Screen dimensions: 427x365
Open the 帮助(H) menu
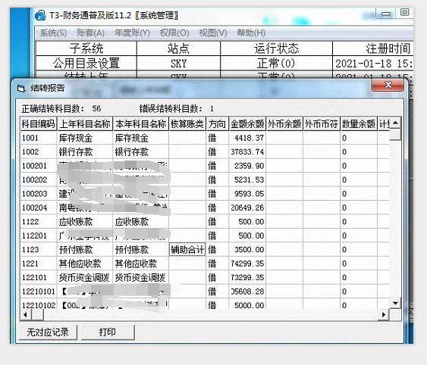tap(251, 33)
